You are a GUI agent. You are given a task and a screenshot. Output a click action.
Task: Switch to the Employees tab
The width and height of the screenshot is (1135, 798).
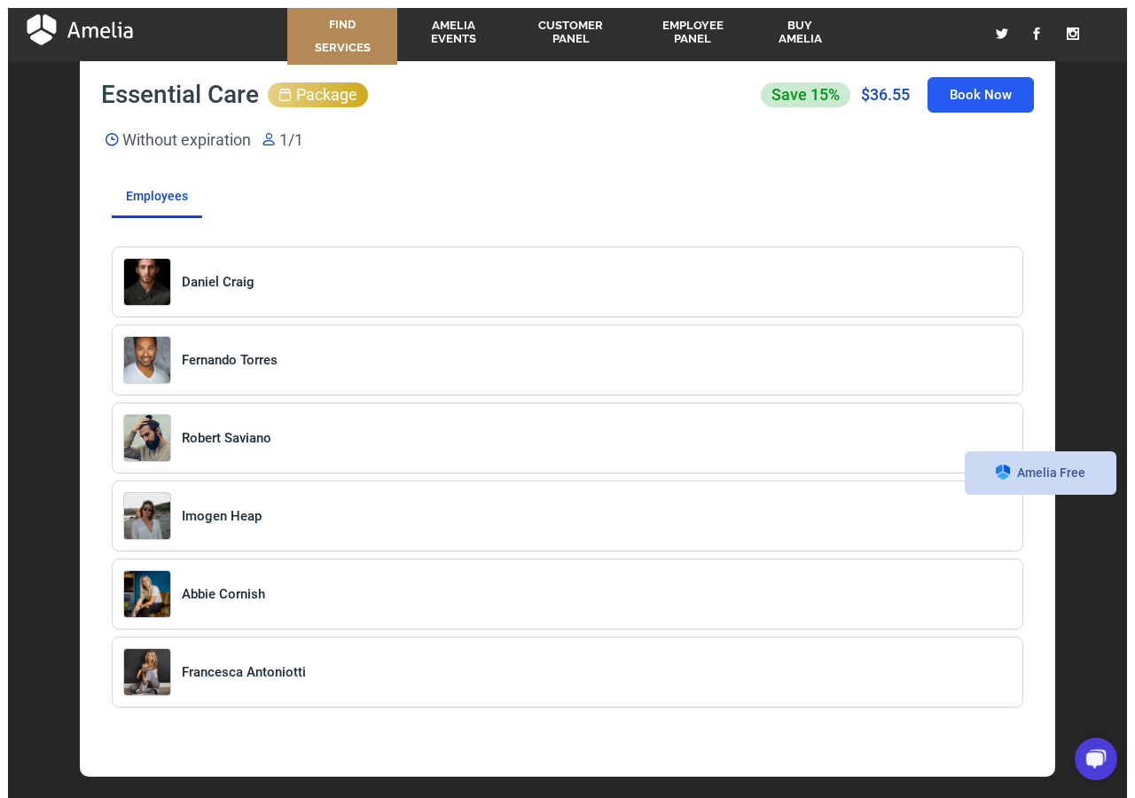point(157,197)
